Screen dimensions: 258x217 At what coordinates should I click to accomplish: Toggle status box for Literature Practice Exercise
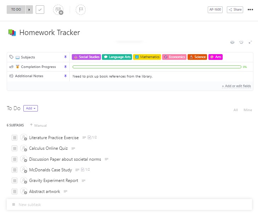click(x=15, y=138)
